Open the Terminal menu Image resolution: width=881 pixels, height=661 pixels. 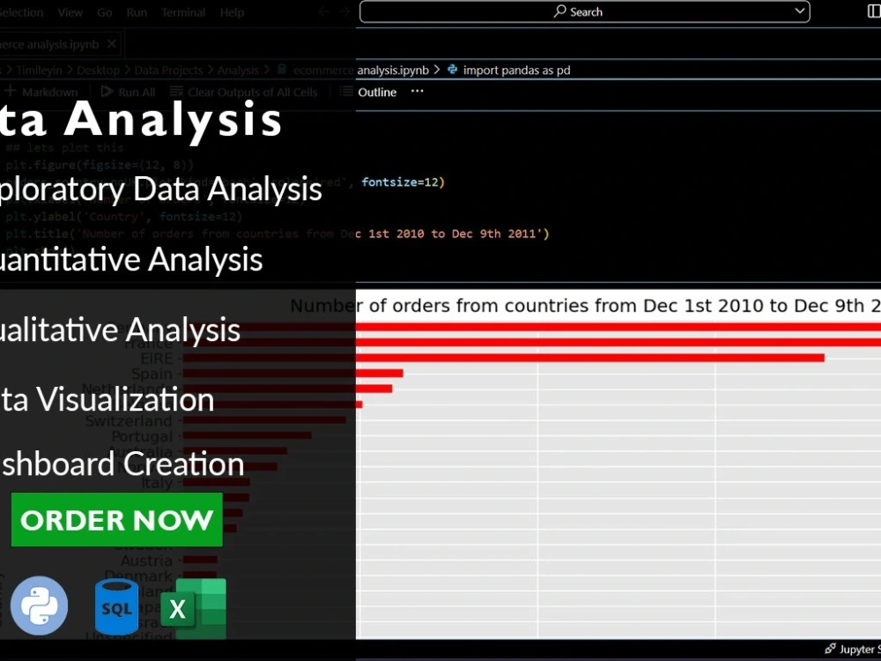[x=183, y=12]
